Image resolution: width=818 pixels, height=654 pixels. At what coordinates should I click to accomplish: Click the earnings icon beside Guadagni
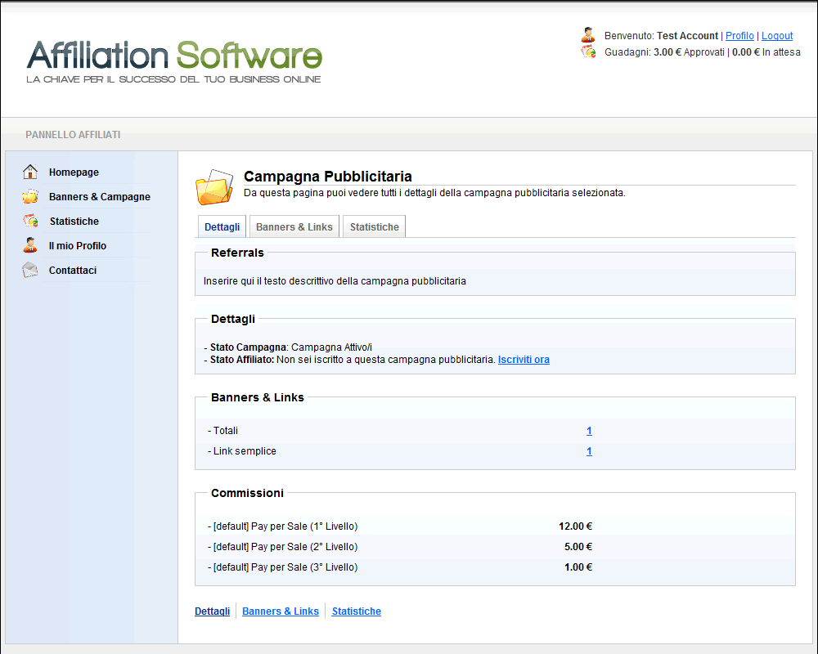tap(588, 52)
